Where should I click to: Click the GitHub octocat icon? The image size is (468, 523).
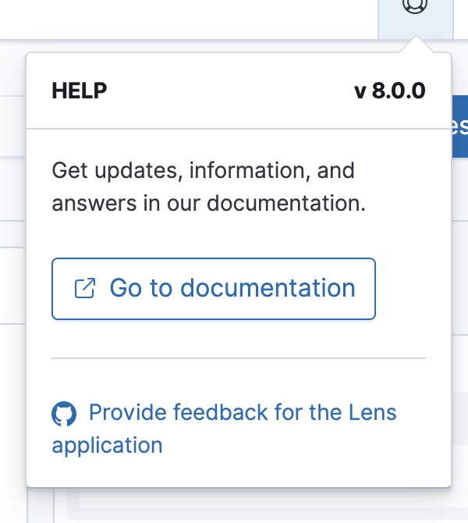(x=64, y=414)
